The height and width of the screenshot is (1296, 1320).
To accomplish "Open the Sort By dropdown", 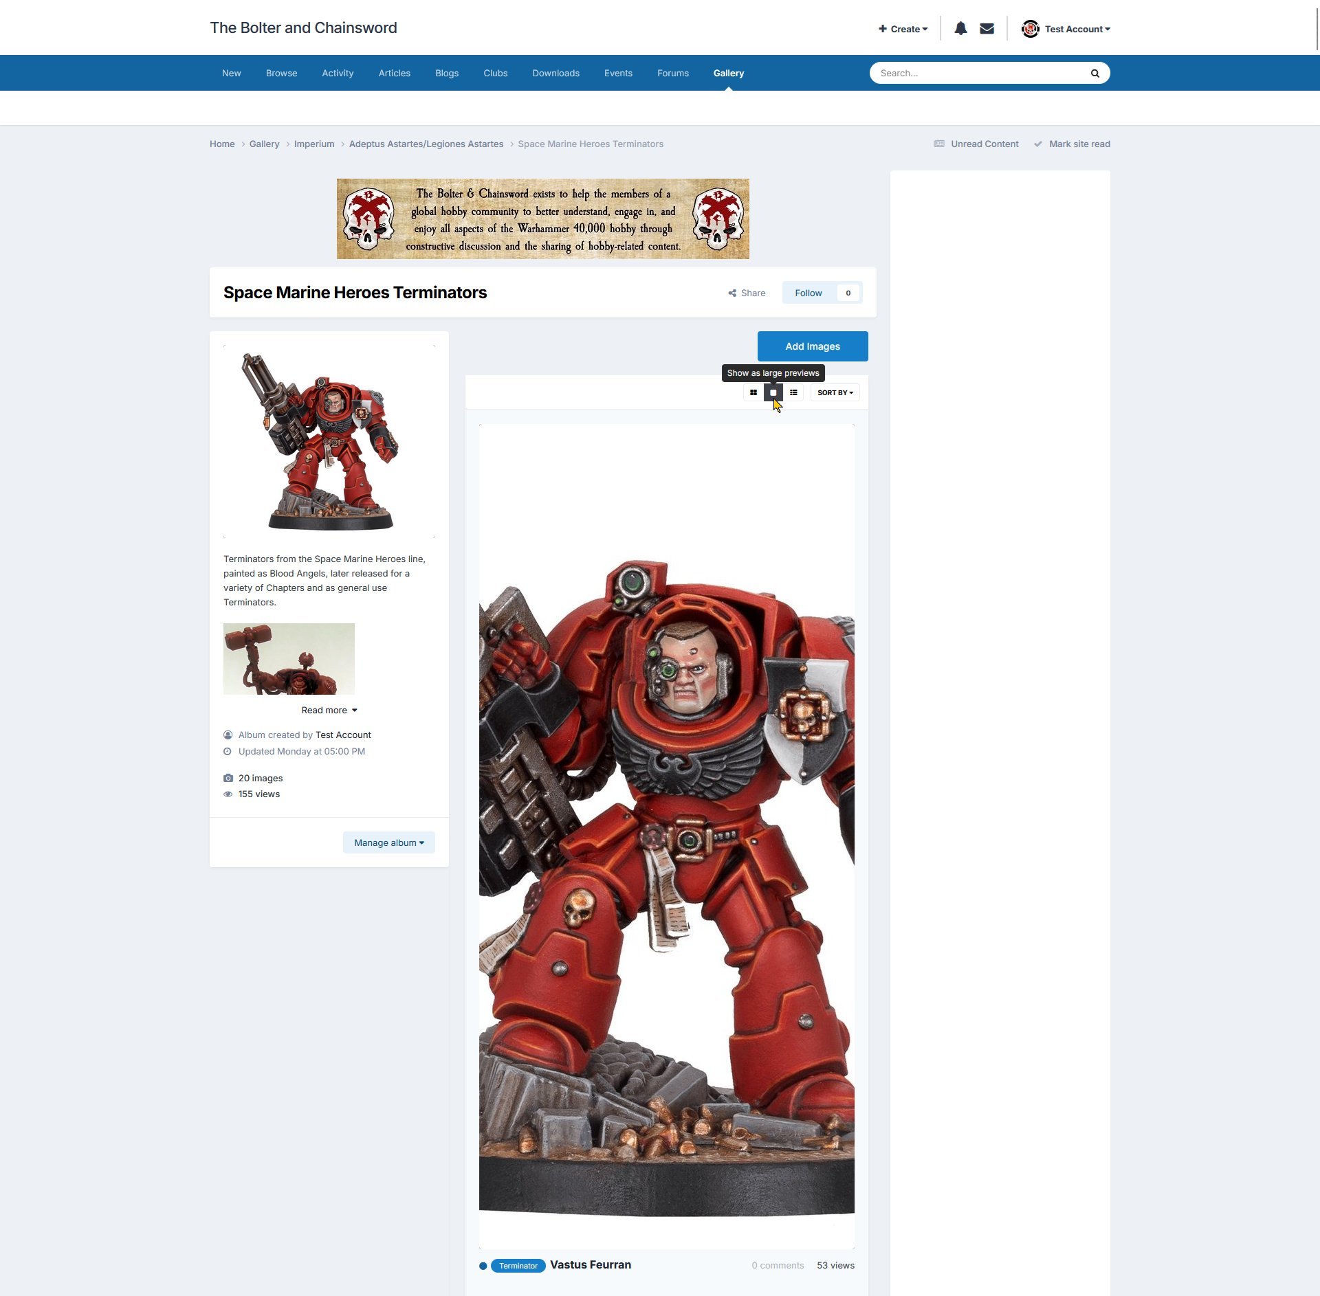I will 835,393.
